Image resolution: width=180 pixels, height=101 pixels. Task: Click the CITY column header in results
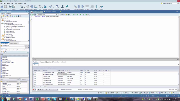(73, 70)
